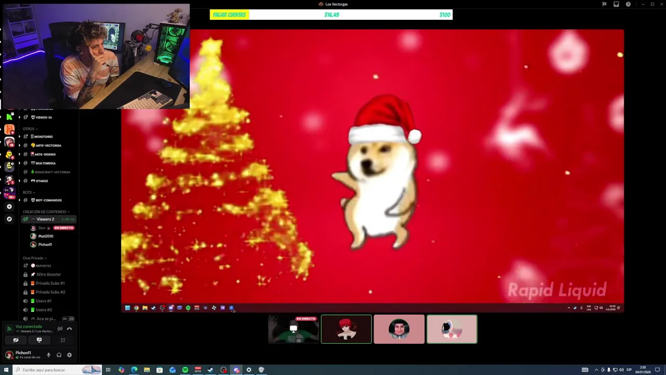Open Settings gear on the Windows taskbar
Image resolution: width=666 pixels, height=375 pixels.
point(249,370)
